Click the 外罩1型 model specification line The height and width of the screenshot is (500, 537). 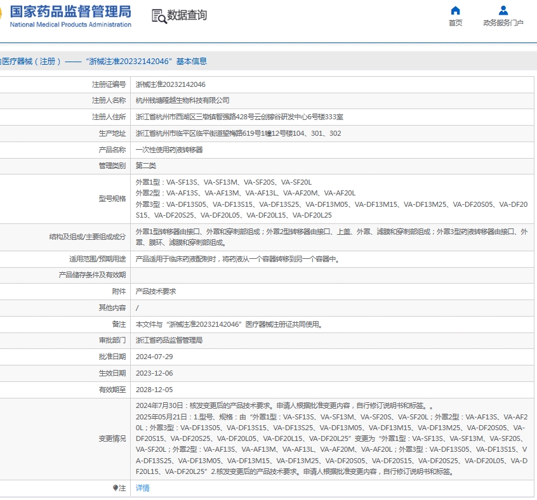pos(223,182)
